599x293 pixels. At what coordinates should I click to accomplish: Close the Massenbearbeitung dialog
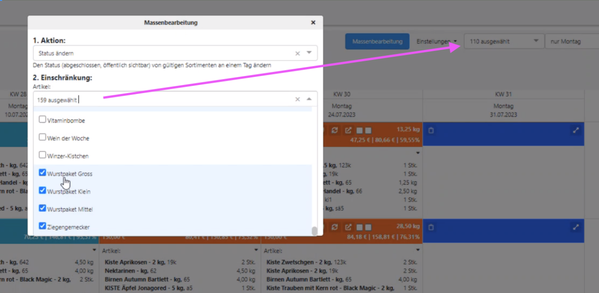[313, 23]
